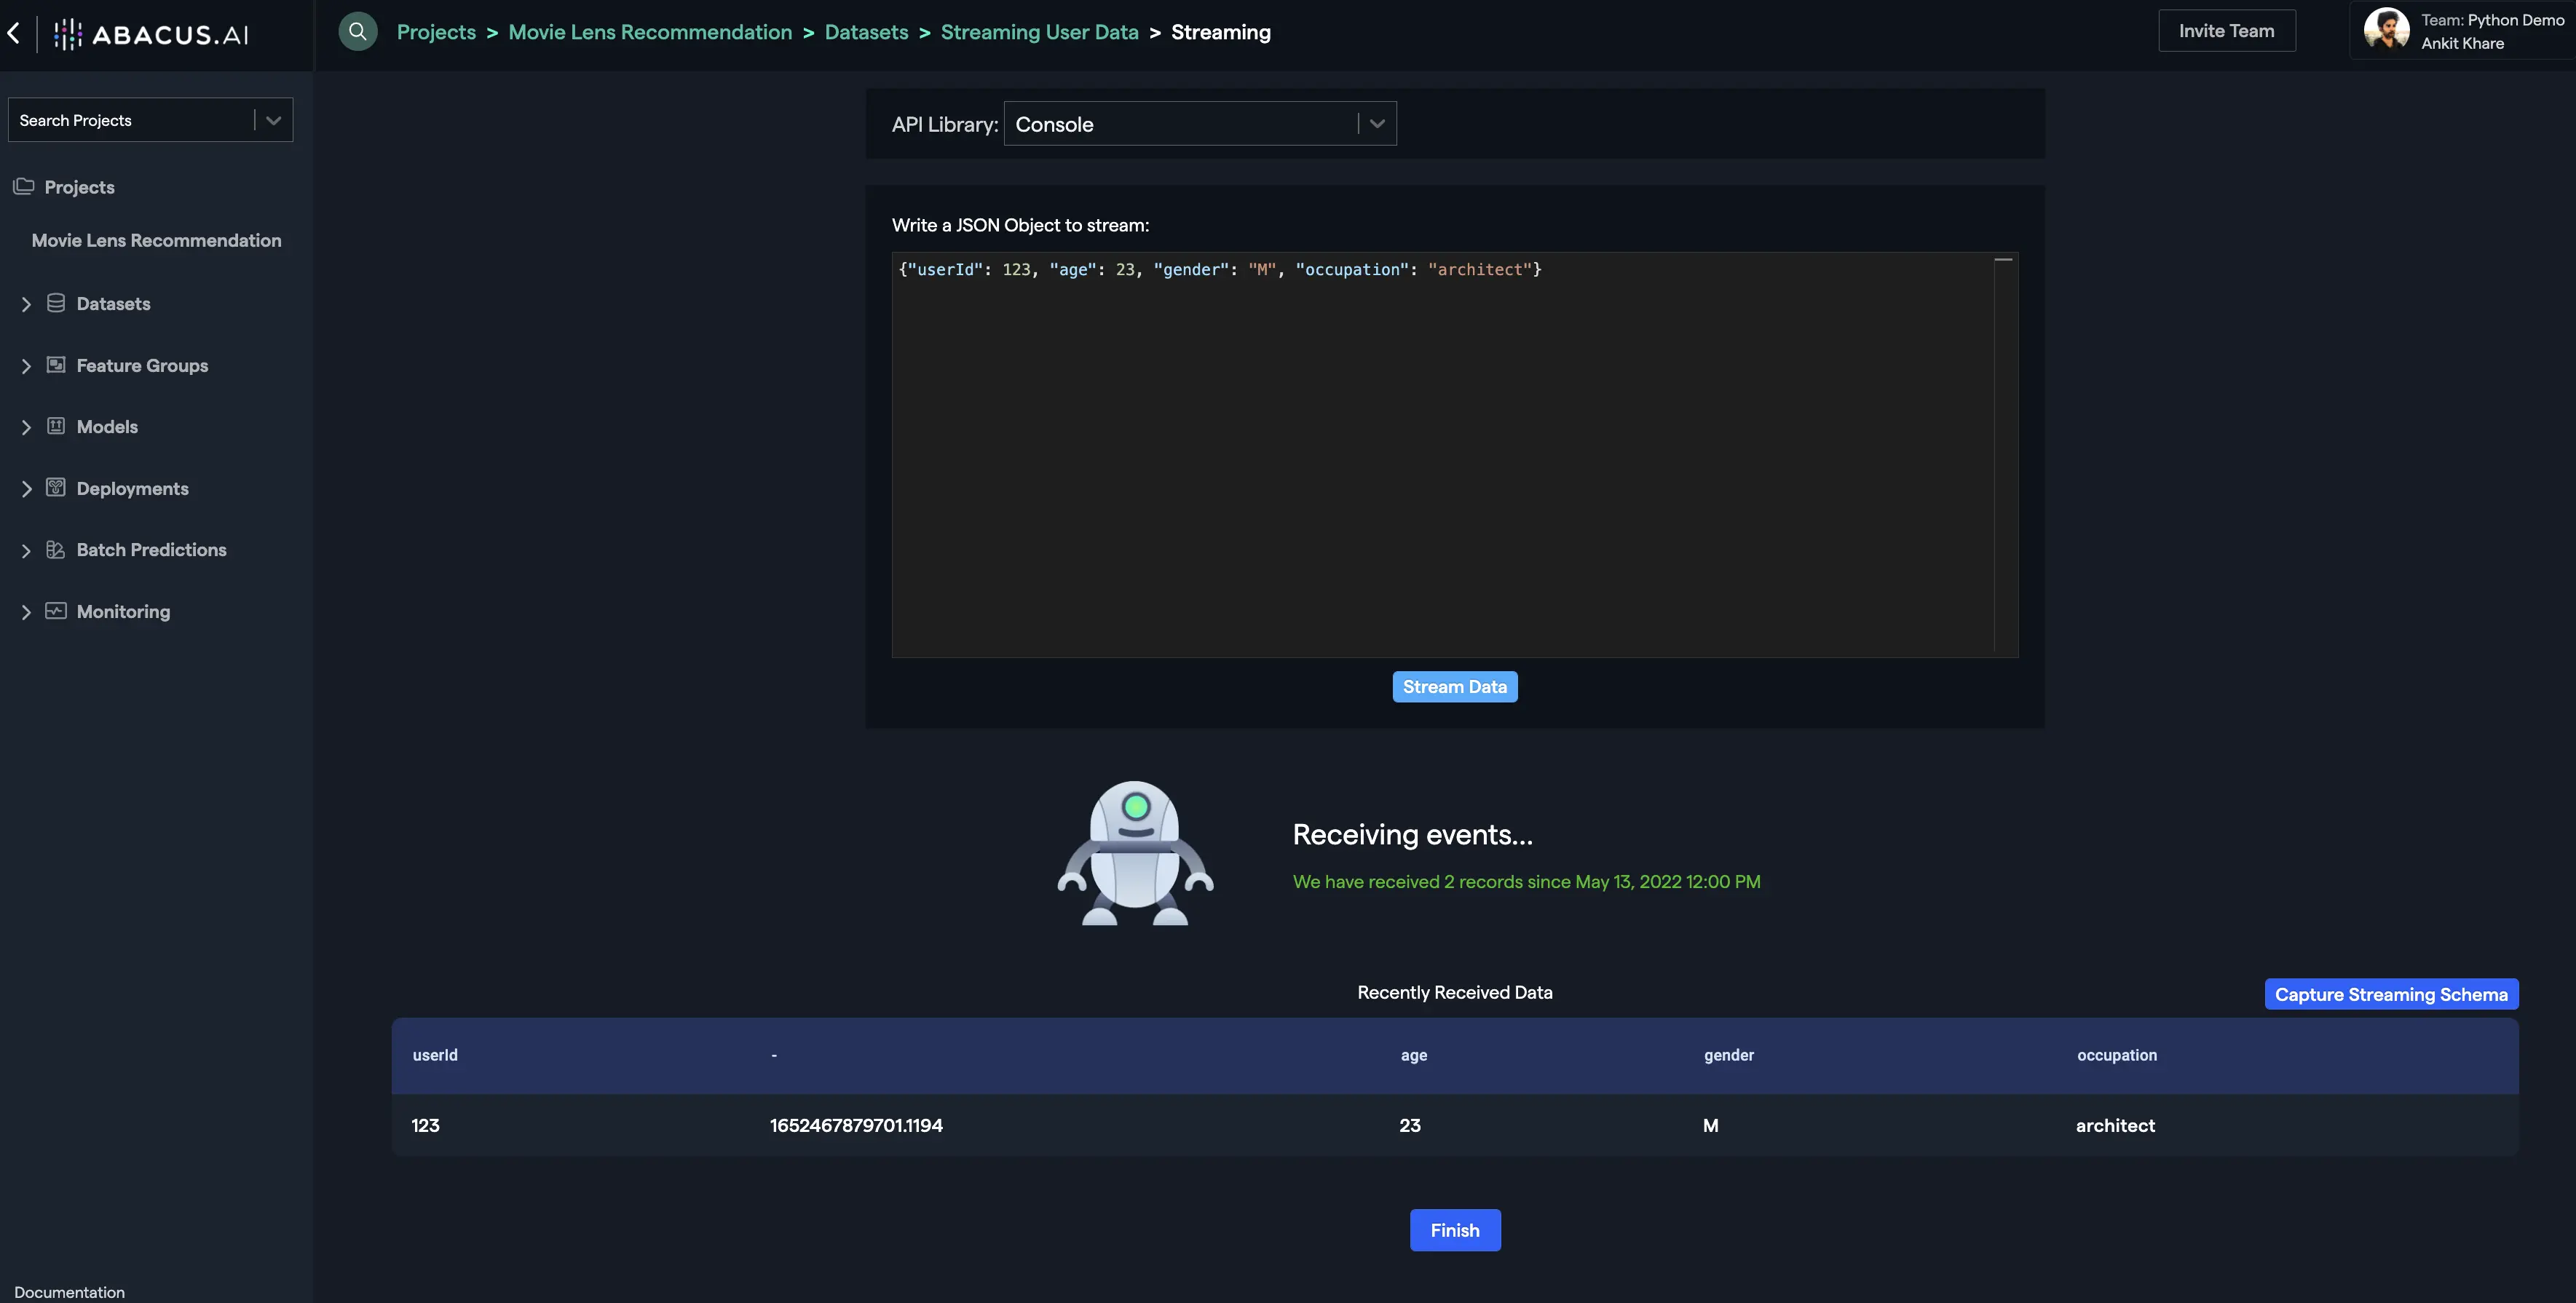The height and width of the screenshot is (1303, 2576).
Task: Open the API Library Console dropdown
Action: (x=1199, y=124)
